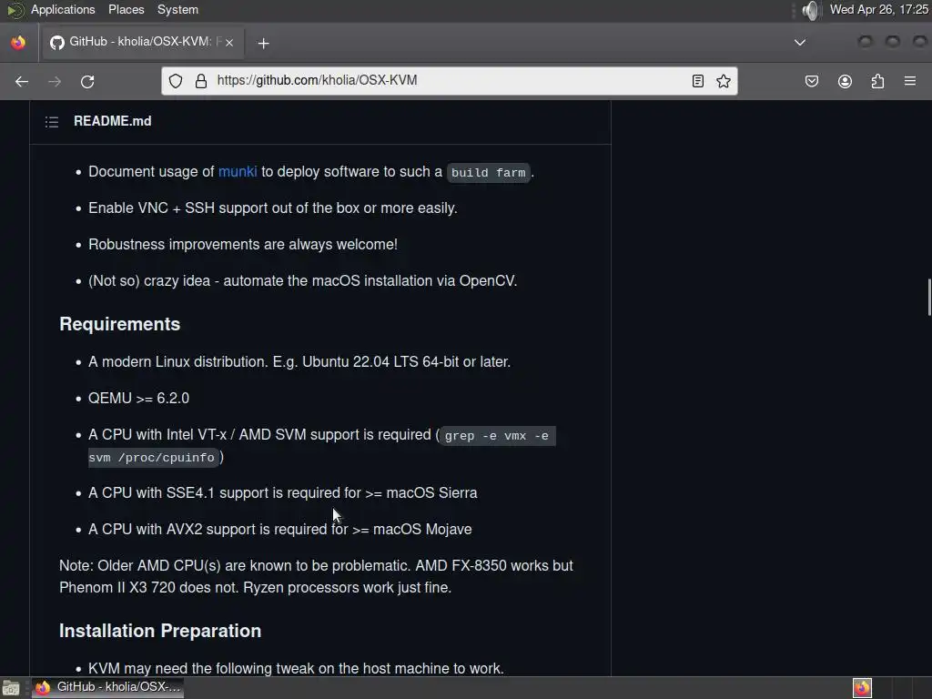Click the AVX2 requirement line

(280, 529)
